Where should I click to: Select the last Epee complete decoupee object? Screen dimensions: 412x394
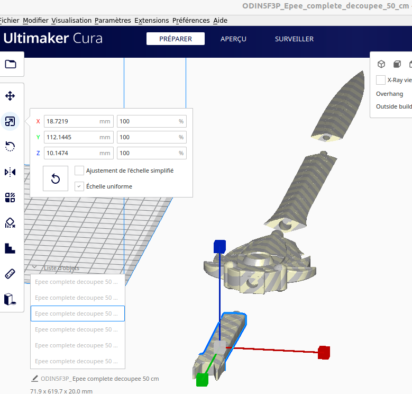coord(78,361)
